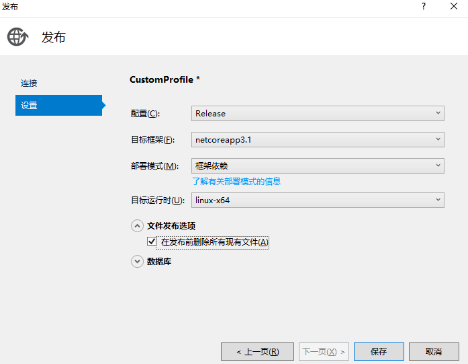The height and width of the screenshot is (364, 468).
Task: Click the CustomProfile profile title
Action: coord(165,79)
